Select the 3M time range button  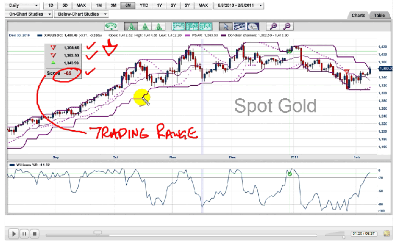(113, 5)
